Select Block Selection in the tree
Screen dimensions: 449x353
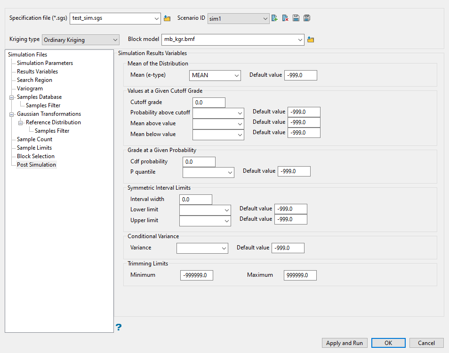tap(36, 156)
